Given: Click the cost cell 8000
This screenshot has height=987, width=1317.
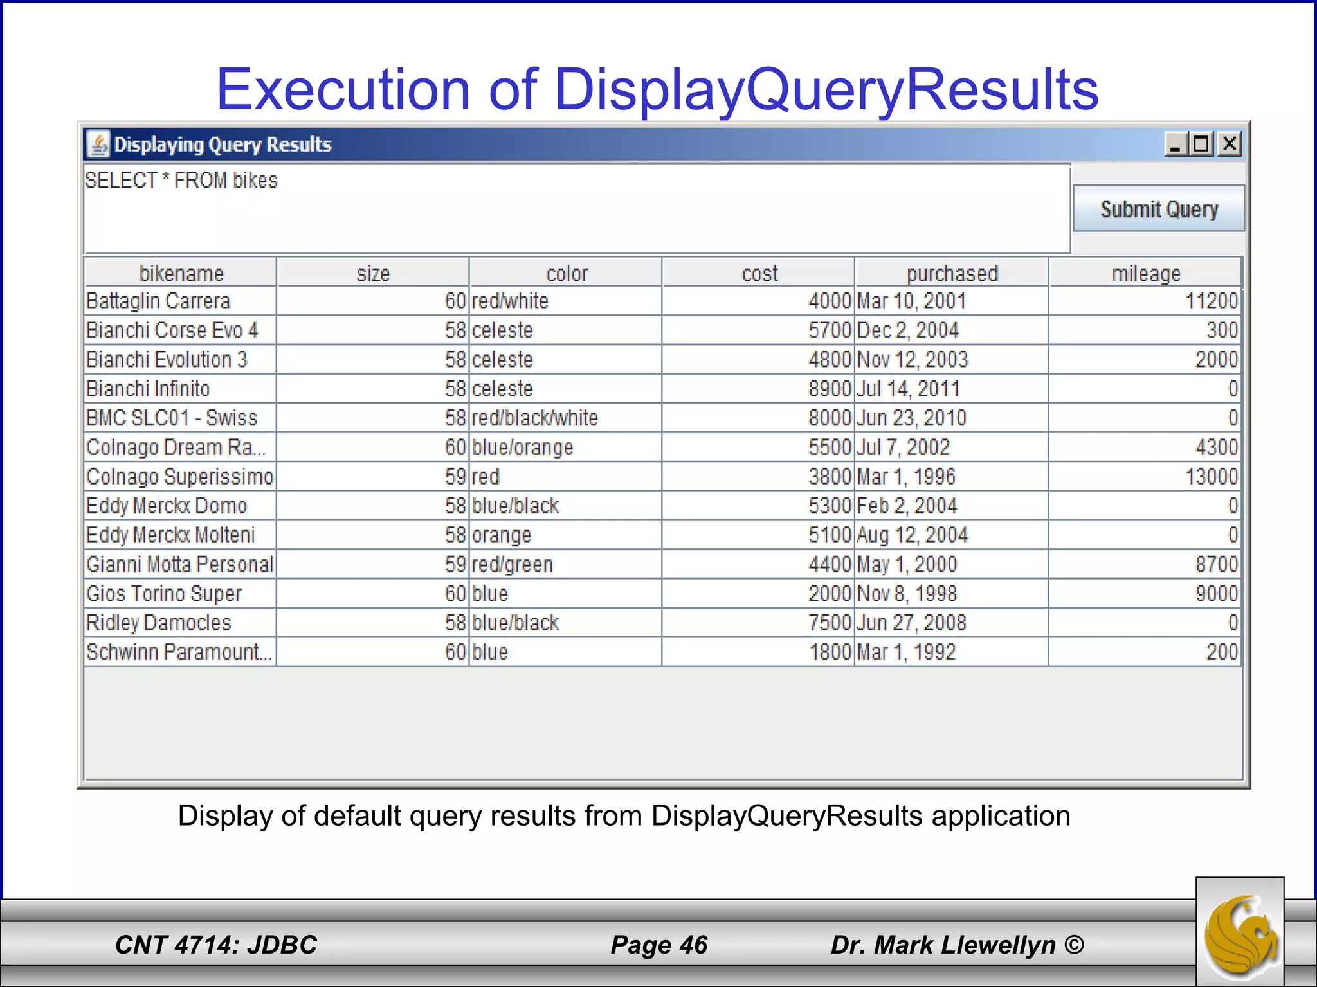Looking at the screenshot, I should [x=759, y=418].
